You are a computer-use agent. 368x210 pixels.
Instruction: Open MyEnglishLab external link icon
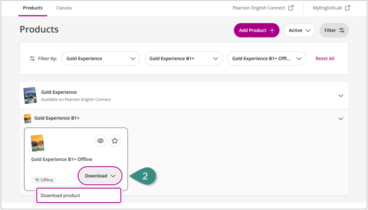(347, 8)
